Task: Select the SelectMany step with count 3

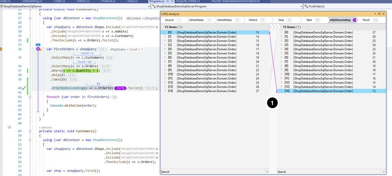Action: click(201, 20)
